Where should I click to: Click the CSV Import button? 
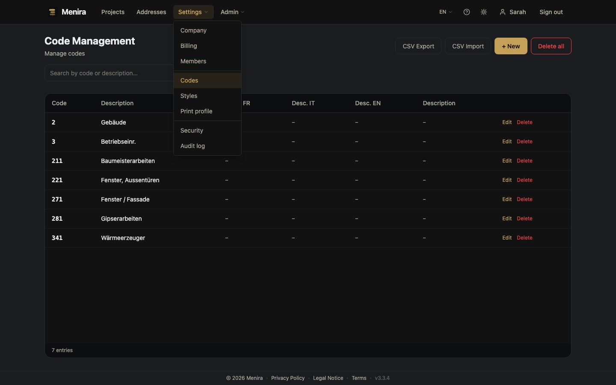point(468,46)
